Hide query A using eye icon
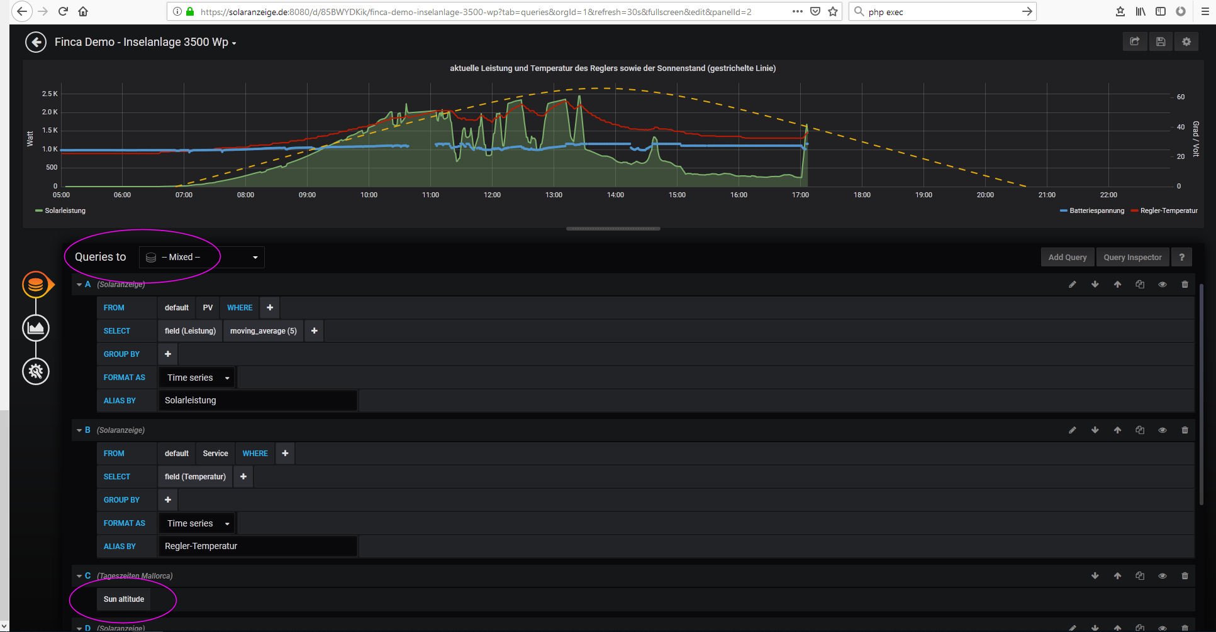 [x=1163, y=285]
